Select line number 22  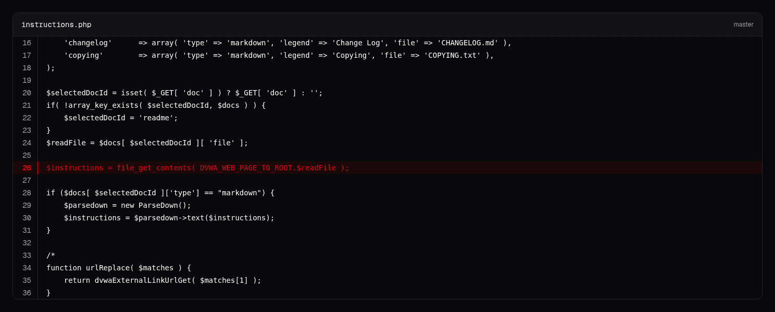pos(27,118)
